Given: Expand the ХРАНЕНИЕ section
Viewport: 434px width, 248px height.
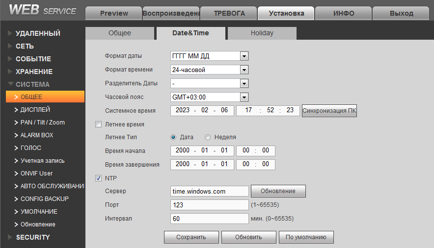Looking at the screenshot, I should [34, 72].
